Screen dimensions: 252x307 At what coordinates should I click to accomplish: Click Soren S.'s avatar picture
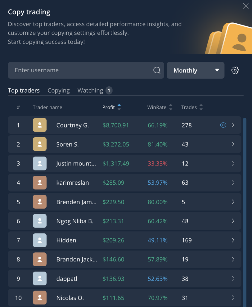click(x=40, y=144)
